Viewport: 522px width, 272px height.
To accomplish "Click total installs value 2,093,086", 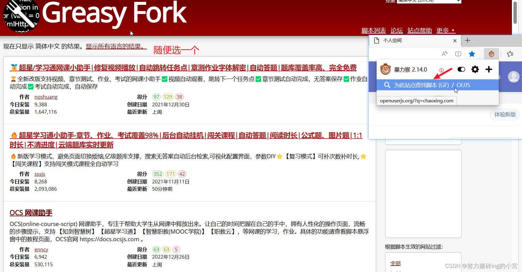I will coord(46,189).
